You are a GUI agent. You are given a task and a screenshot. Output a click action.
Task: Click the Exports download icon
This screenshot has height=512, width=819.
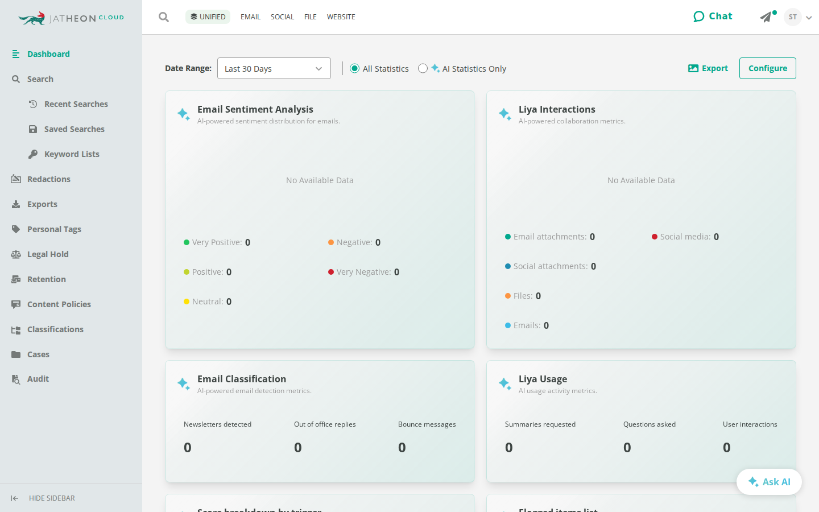point(16,204)
